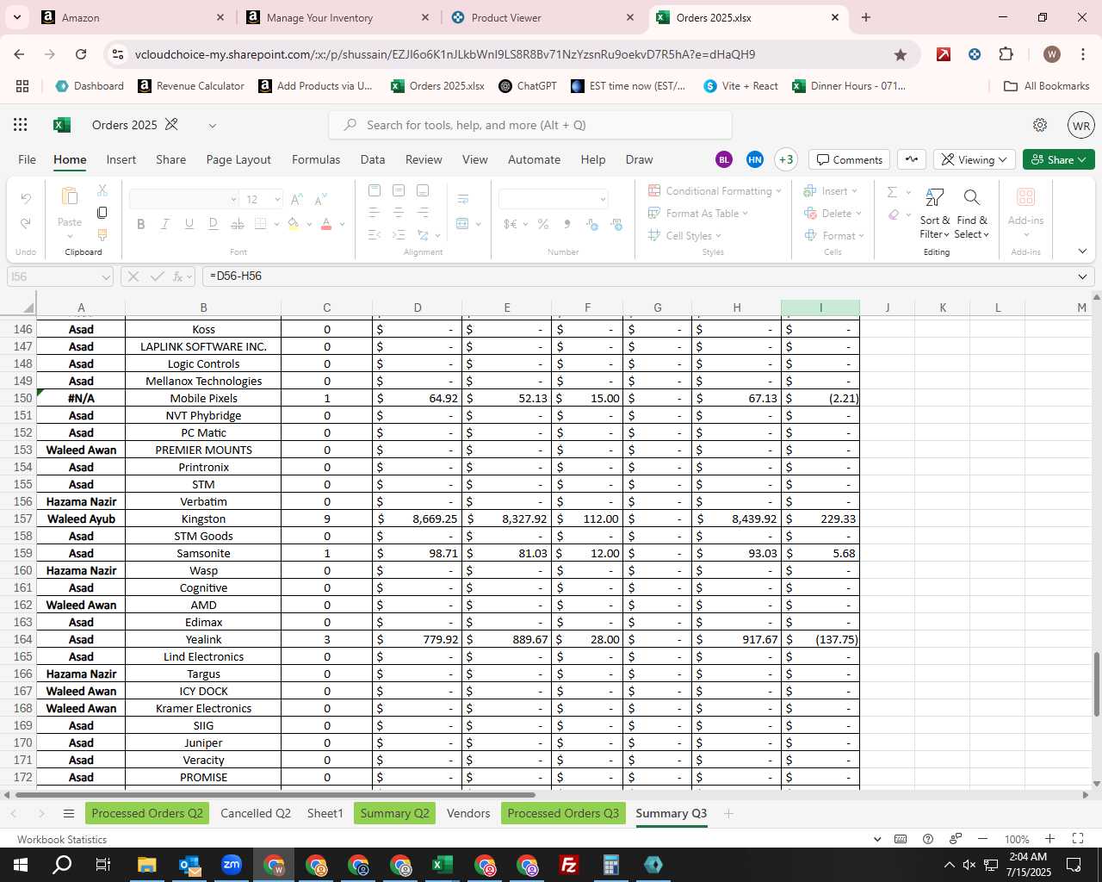
Task: Click the Percent style icon
Action: [x=543, y=224]
